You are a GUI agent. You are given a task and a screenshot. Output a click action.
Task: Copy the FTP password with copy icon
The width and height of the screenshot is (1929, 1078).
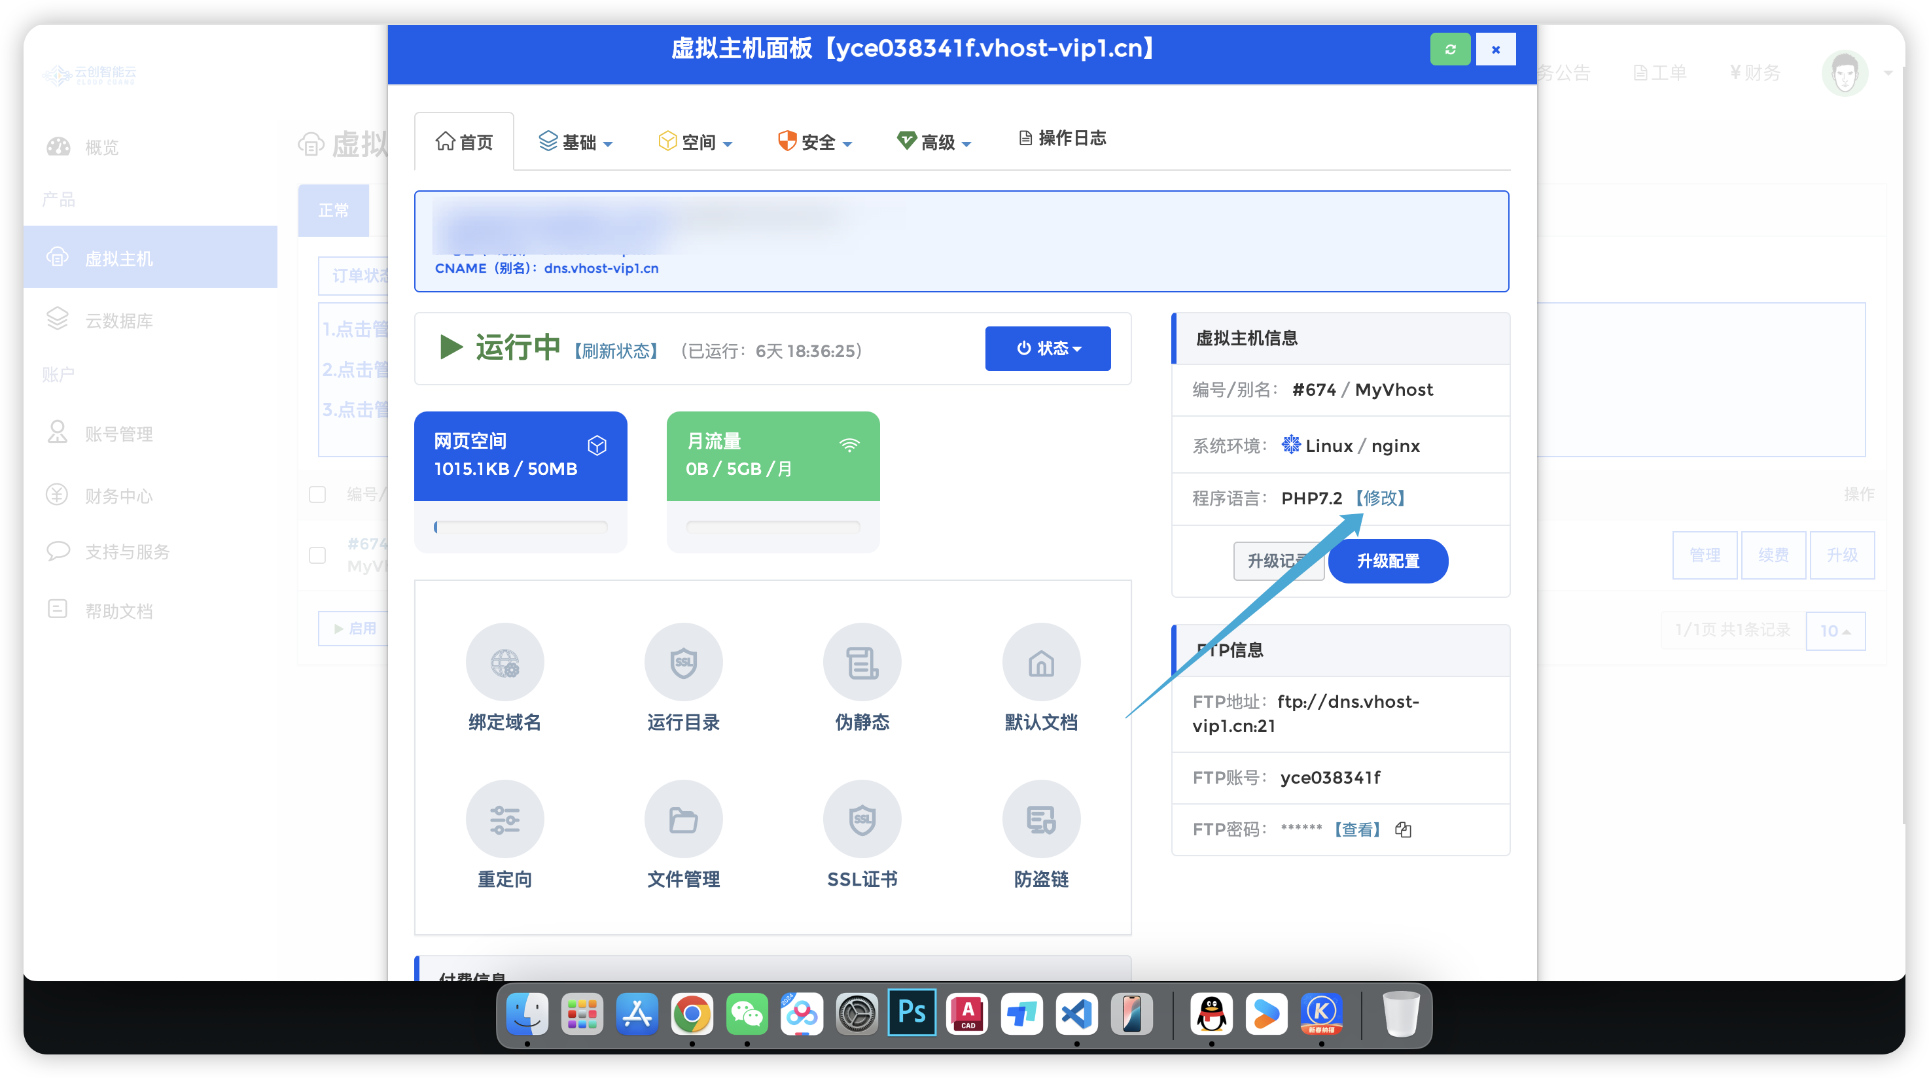[1404, 829]
